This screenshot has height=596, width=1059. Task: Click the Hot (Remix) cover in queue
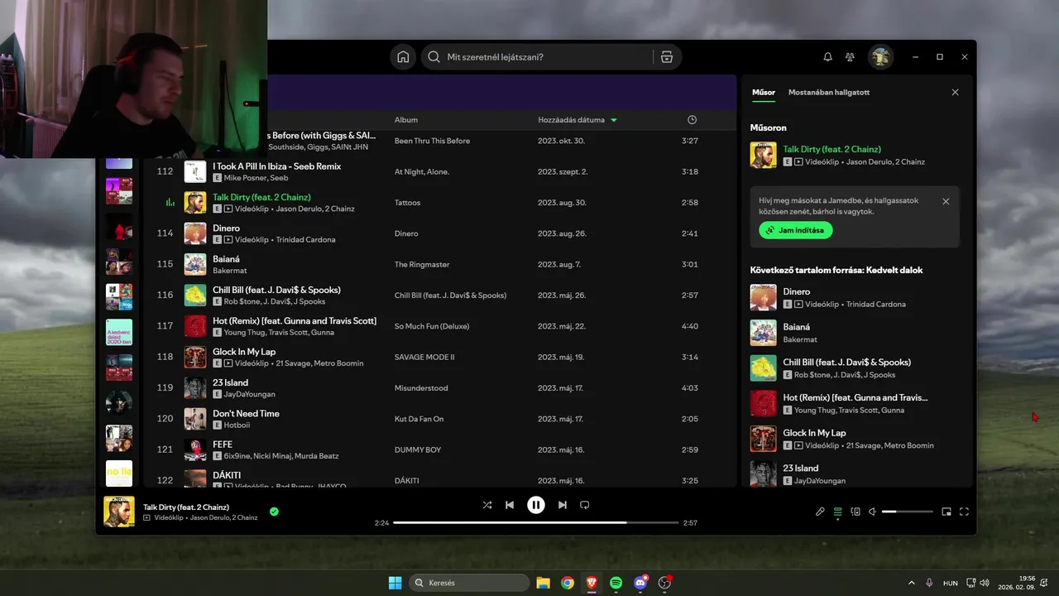point(763,403)
